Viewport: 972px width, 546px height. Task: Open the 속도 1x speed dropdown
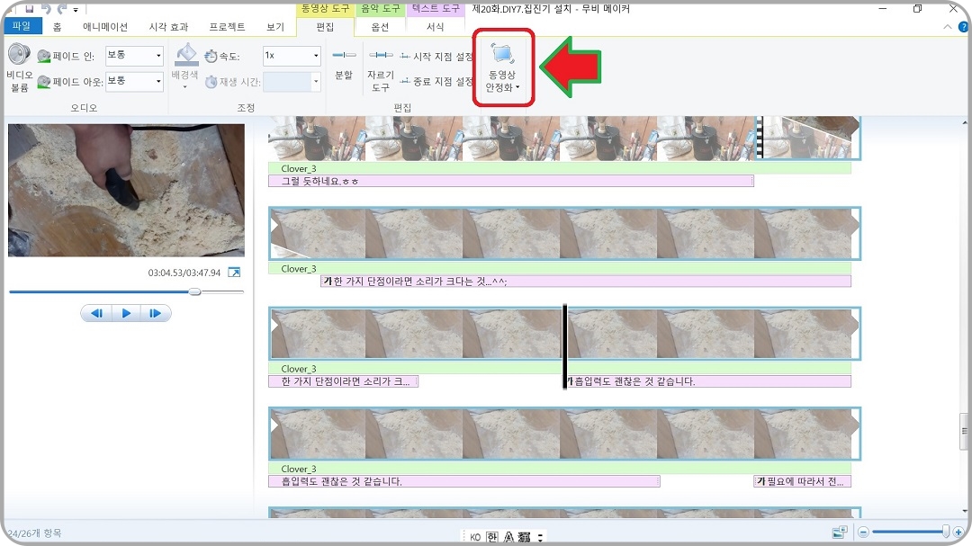coord(316,56)
